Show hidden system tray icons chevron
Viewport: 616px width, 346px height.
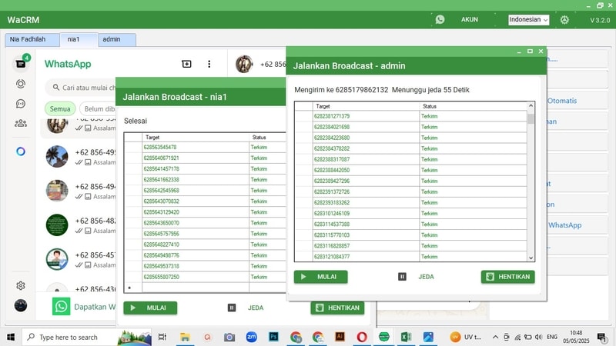pos(495,337)
